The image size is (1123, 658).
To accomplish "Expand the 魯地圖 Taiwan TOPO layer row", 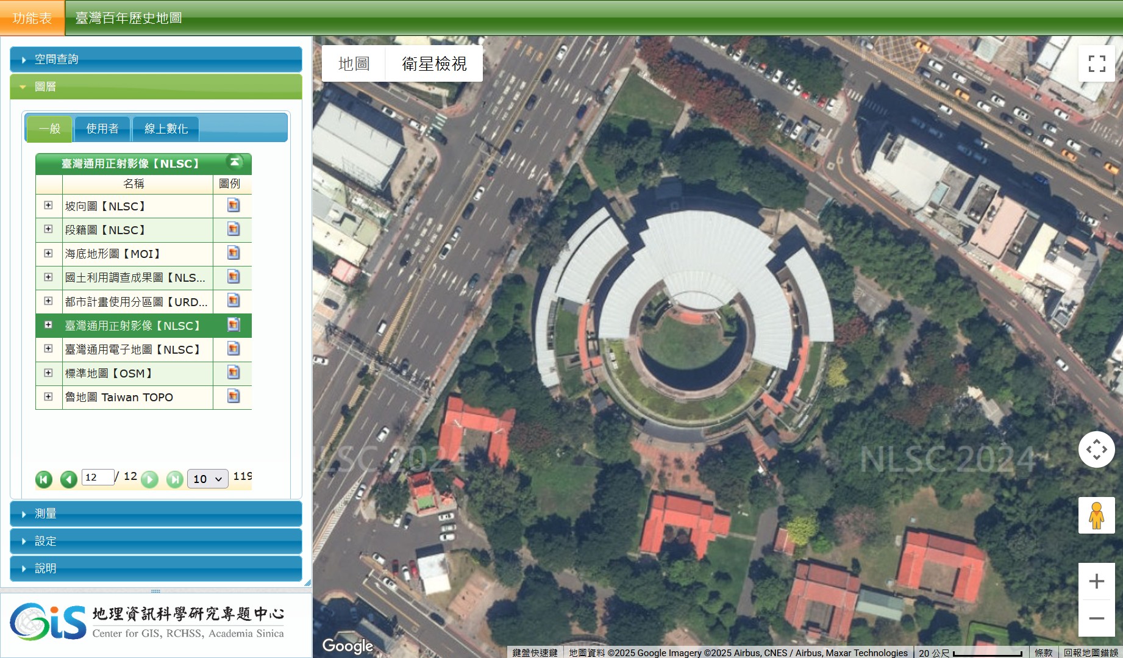I will (x=48, y=396).
